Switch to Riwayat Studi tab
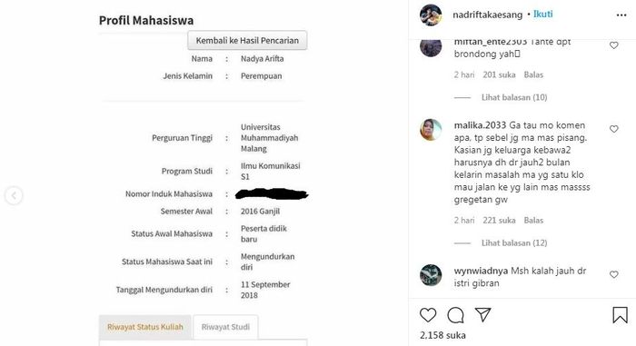The image size is (636, 346). (225, 327)
